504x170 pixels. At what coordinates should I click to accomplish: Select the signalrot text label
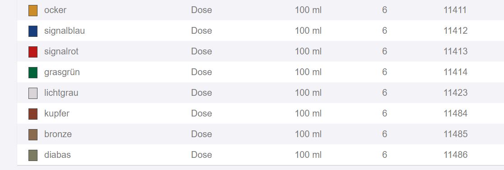click(61, 51)
